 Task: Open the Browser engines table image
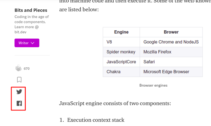153,52
